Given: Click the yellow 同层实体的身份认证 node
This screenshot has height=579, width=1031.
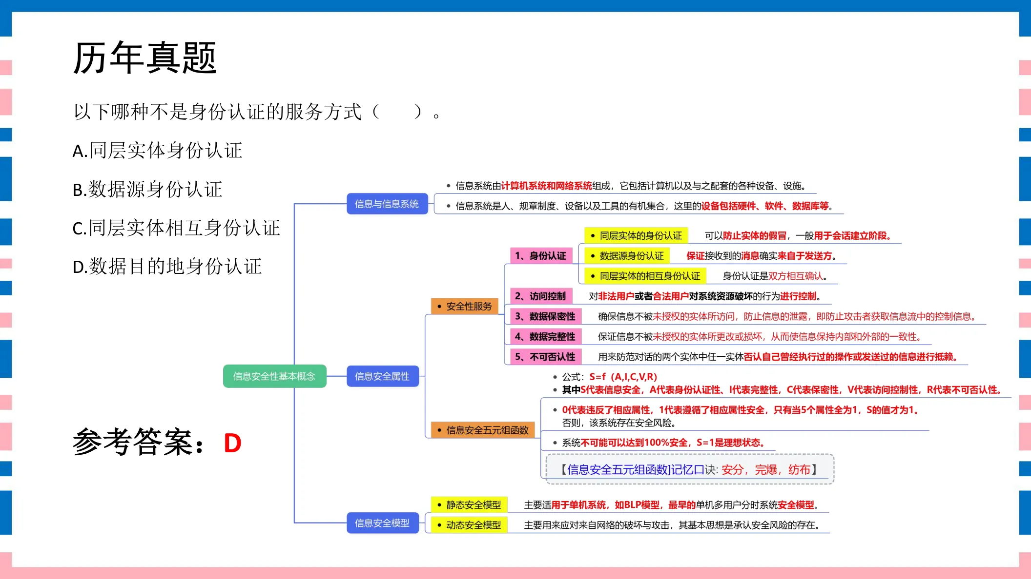Looking at the screenshot, I should 637,235.
